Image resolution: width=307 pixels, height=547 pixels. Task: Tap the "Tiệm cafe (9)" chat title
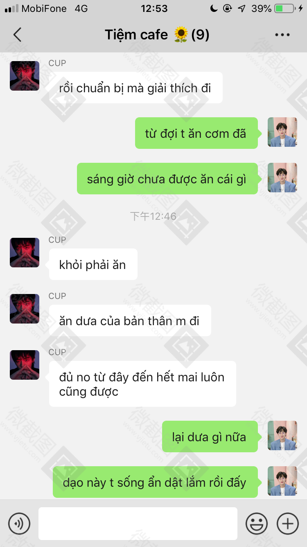click(157, 35)
